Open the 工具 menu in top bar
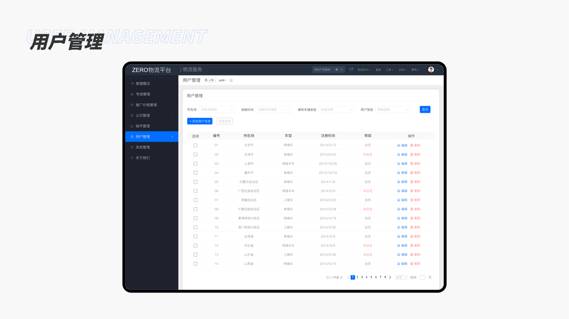569x319 pixels. (389, 70)
